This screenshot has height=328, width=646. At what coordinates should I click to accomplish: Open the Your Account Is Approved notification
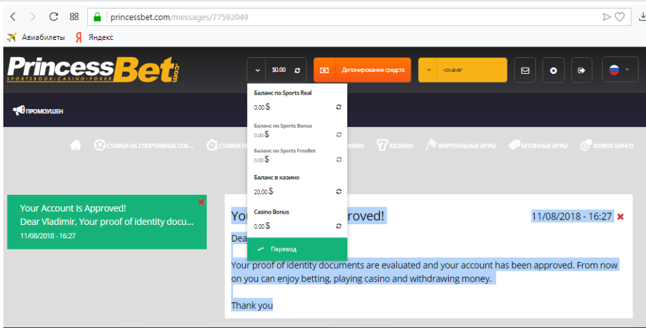[x=107, y=222]
